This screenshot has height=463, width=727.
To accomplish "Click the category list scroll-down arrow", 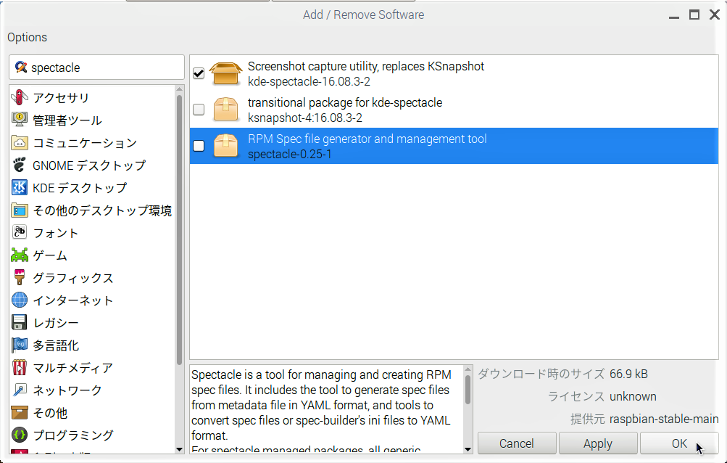I will coord(180,449).
